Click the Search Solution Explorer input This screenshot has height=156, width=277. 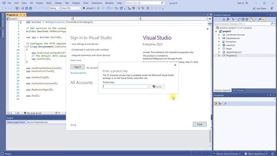click(x=242, y=24)
